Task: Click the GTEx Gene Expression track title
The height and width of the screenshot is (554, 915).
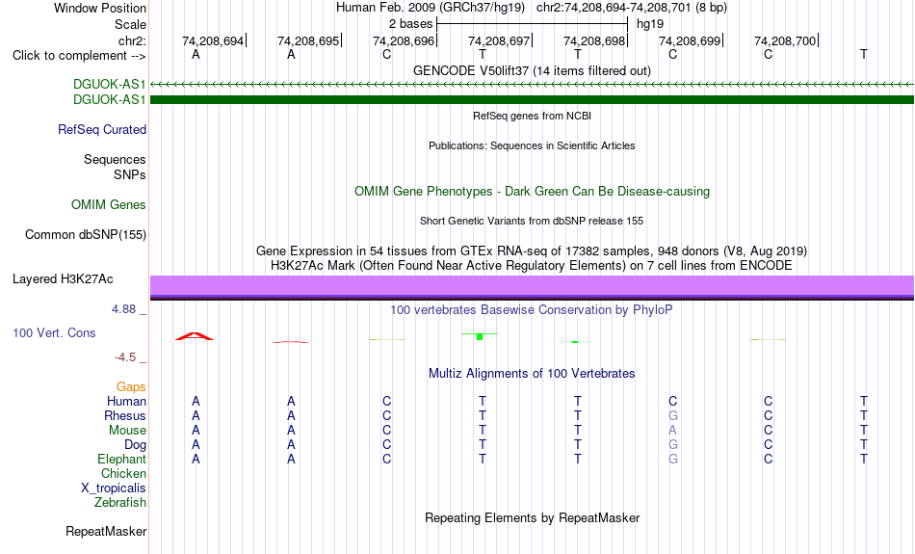Action: [x=532, y=251]
